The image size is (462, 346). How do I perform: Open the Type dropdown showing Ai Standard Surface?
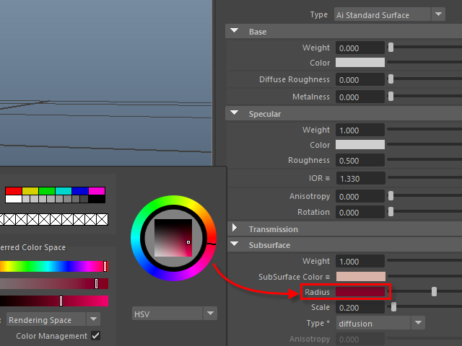click(390, 14)
